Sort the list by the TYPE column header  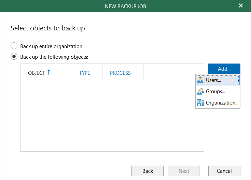click(x=85, y=73)
